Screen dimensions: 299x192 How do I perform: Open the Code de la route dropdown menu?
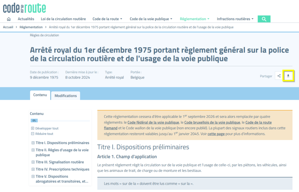107,19
